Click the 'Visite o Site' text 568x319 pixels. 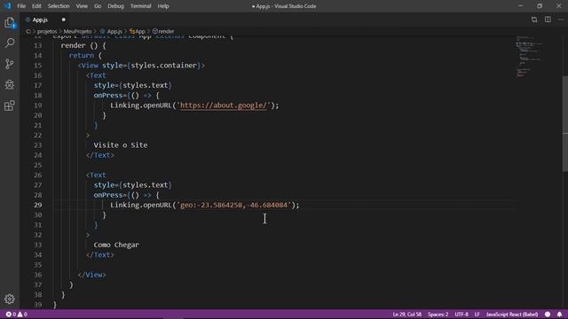pyautogui.click(x=121, y=145)
